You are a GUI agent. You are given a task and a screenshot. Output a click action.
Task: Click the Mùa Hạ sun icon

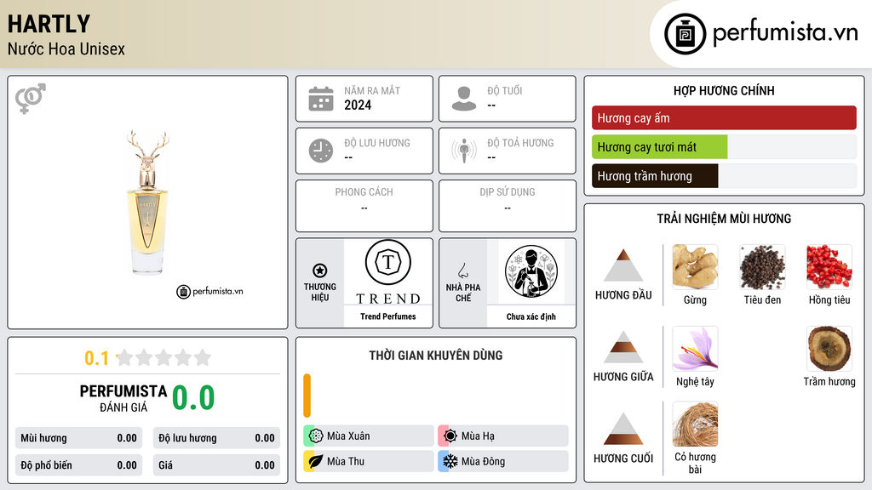[450, 436]
